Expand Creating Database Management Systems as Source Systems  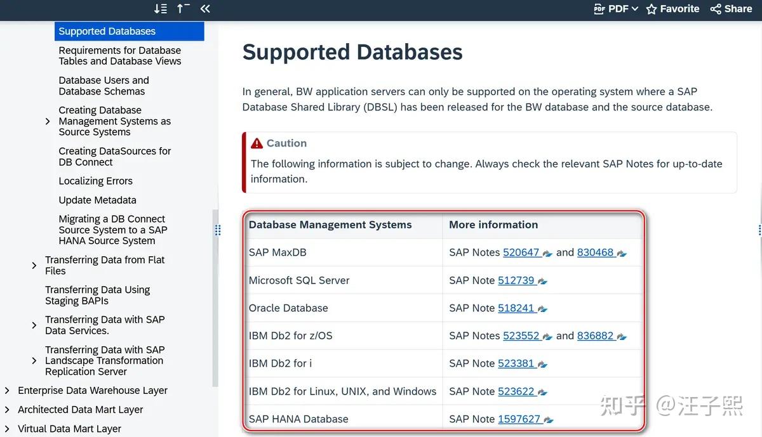pos(48,121)
